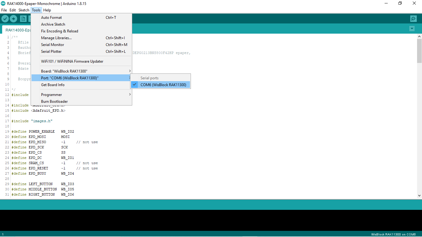Close the open Tools menu
The image size is (422, 237).
click(x=36, y=10)
